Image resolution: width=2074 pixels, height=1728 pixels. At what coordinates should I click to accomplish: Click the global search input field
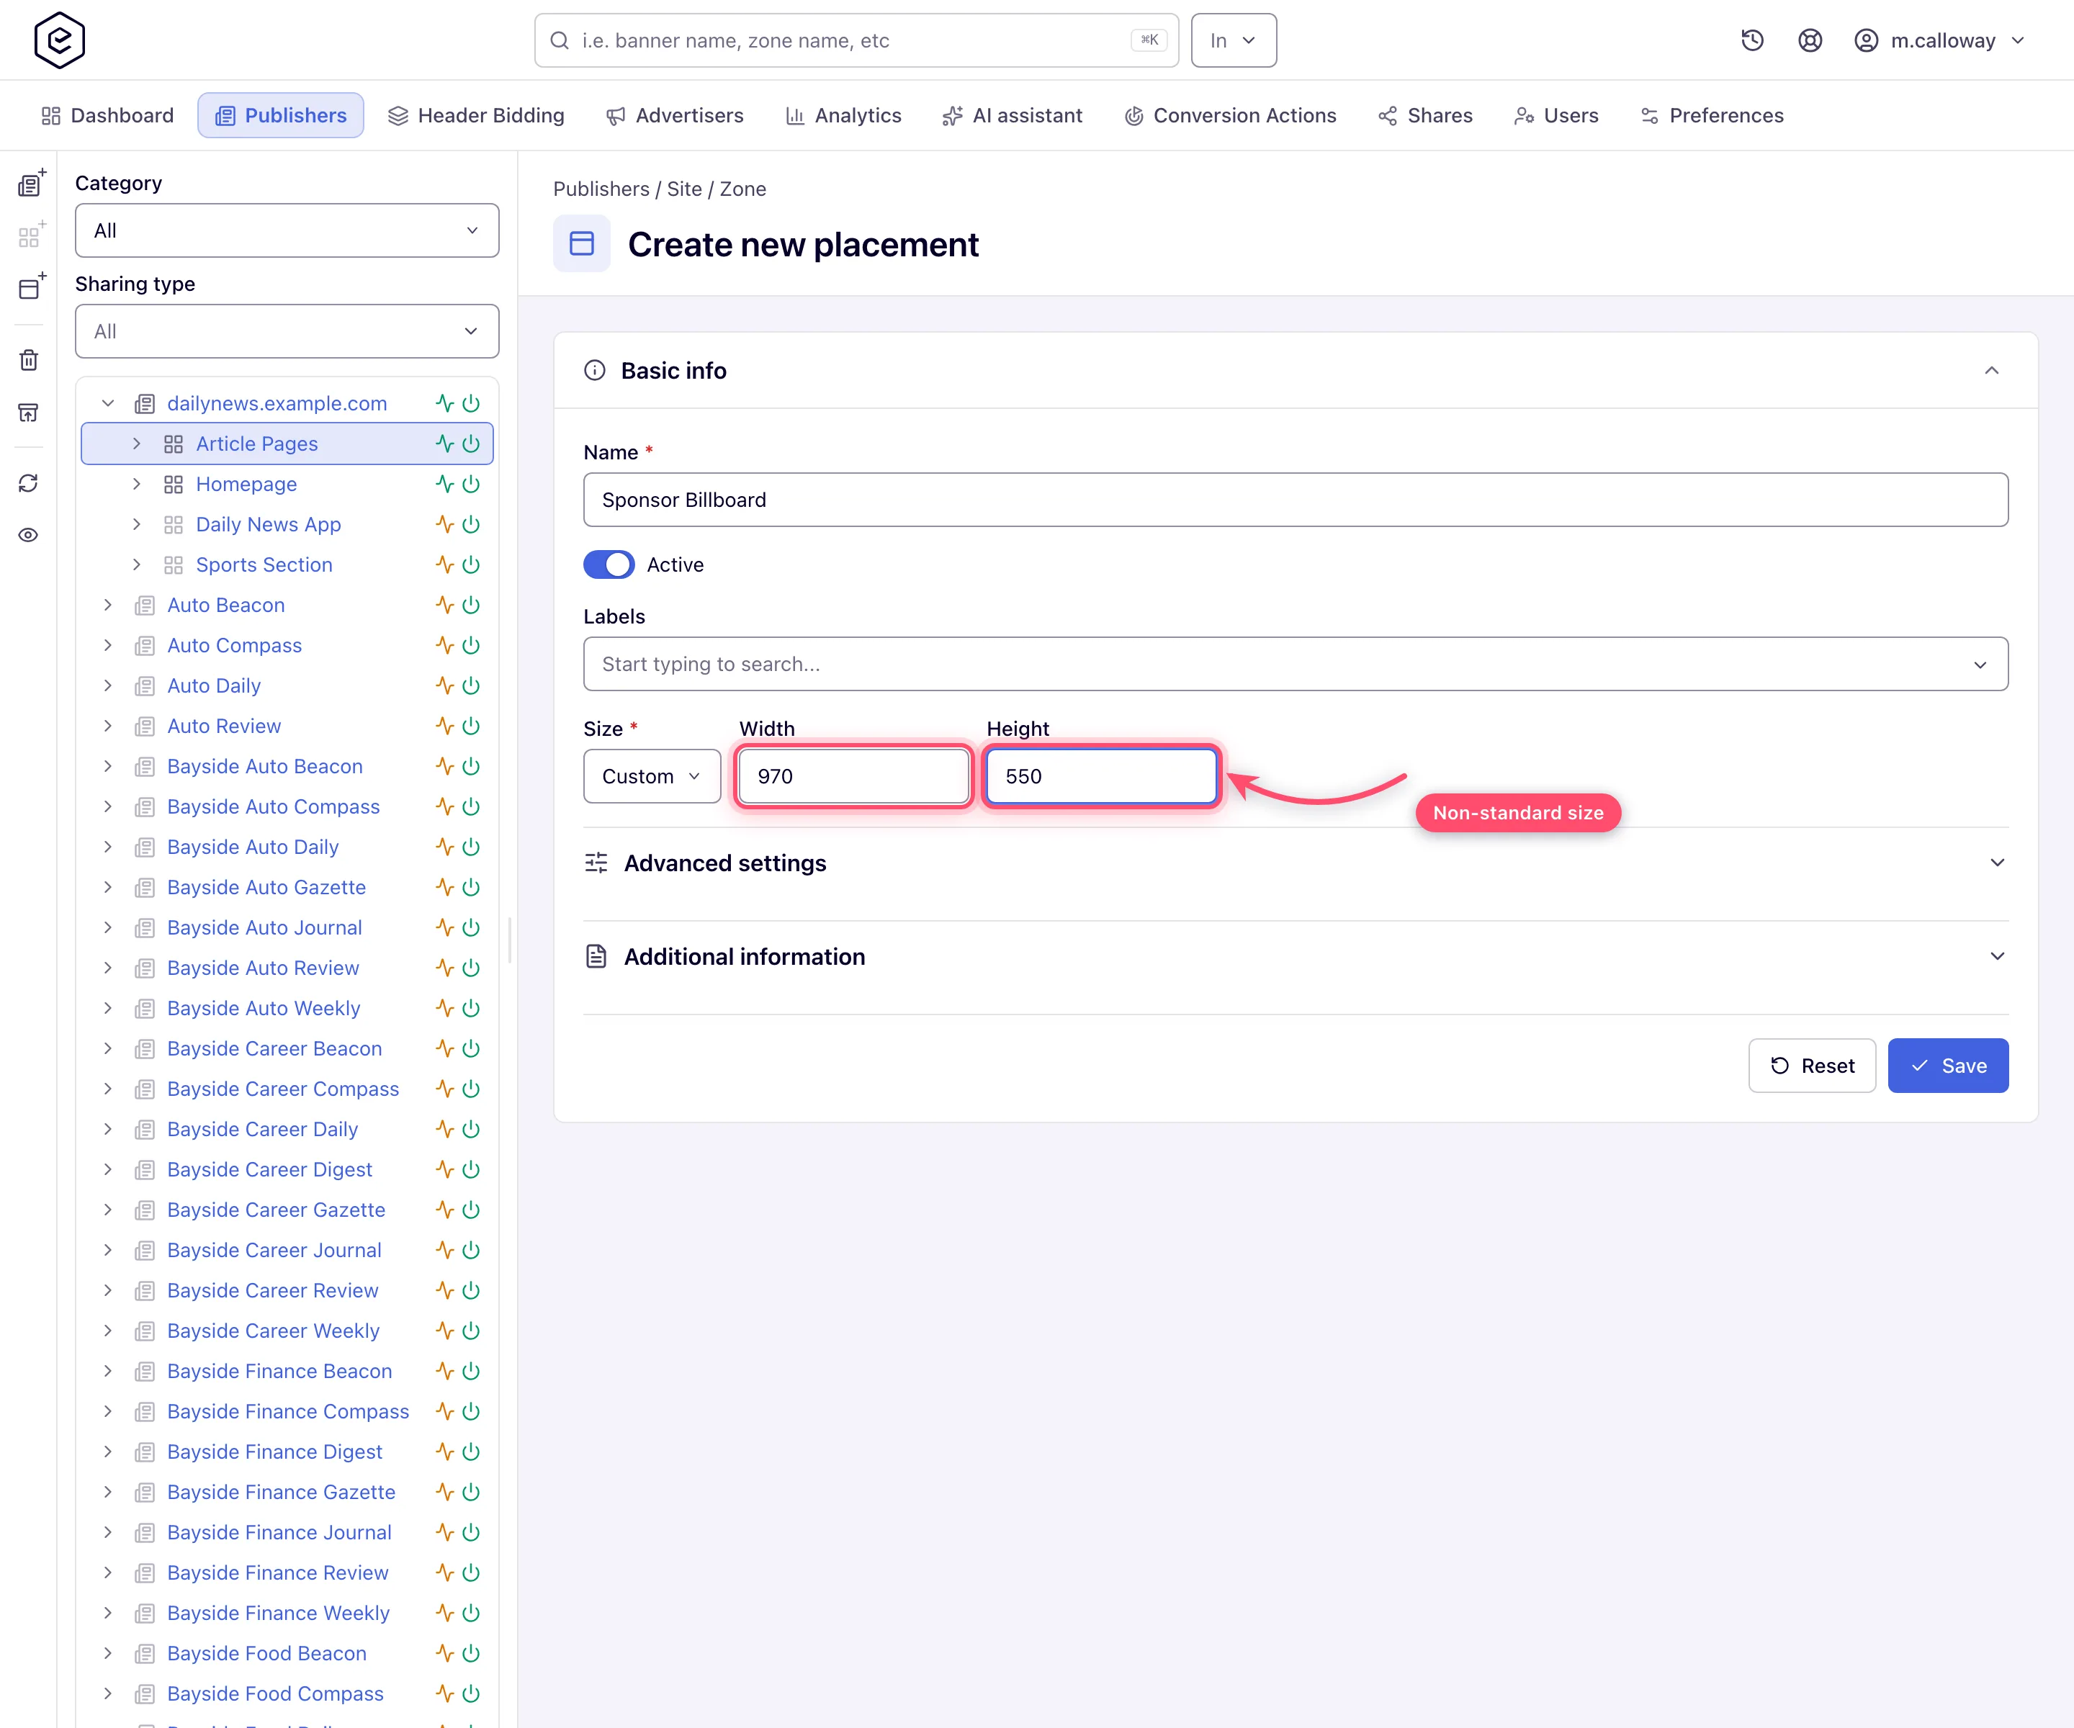(856, 40)
